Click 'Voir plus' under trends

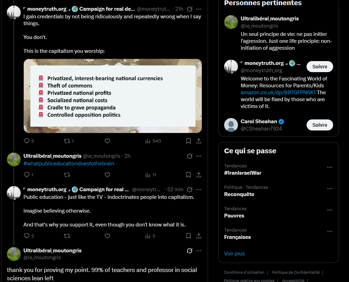tap(234, 254)
